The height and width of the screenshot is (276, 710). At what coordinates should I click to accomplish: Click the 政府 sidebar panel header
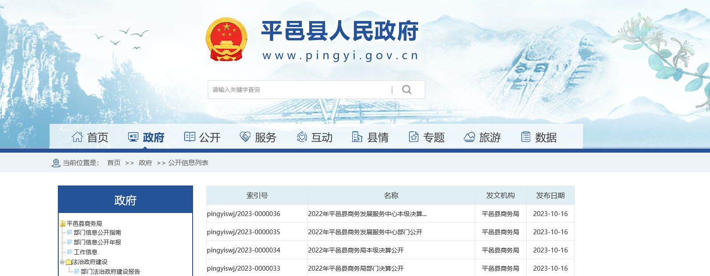125,200
